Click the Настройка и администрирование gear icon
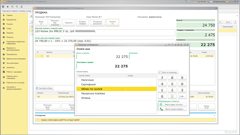 [4, 88]
